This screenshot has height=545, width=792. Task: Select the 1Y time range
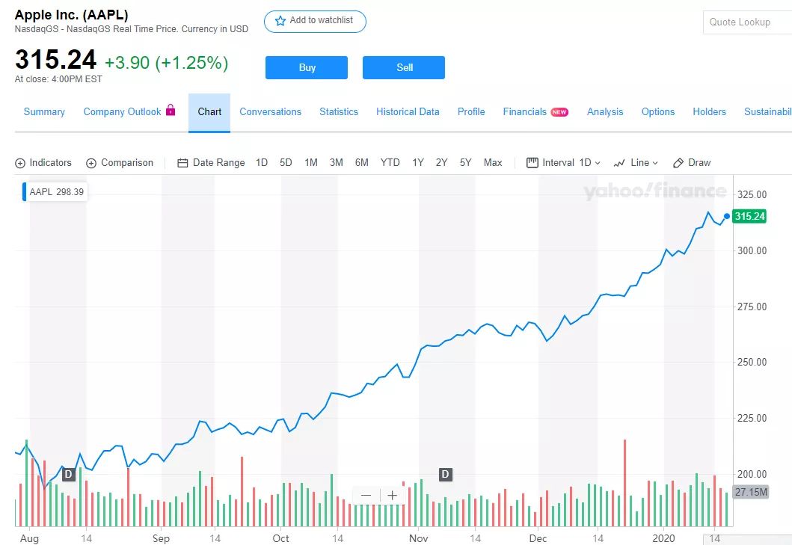[418, 163]
